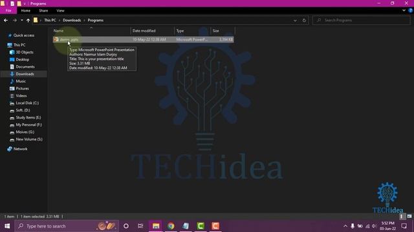Launch Google Chrome from the taskbar
The width and height of the screenshot is (414, 232).
tap(171, 226)
